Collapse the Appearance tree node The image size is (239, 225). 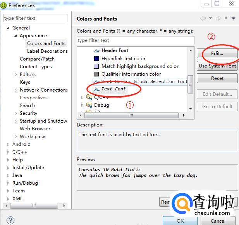15,36
